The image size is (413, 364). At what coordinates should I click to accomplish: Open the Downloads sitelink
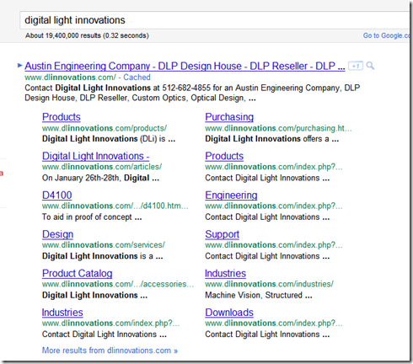pyautogui.click(x=229, y=312)
